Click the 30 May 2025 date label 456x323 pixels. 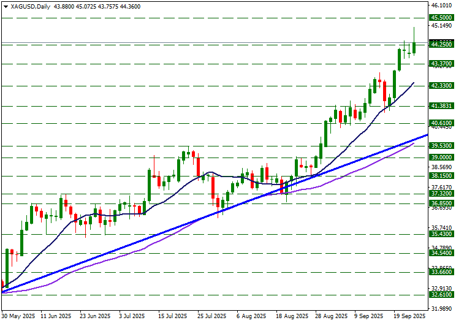[18, 316]
